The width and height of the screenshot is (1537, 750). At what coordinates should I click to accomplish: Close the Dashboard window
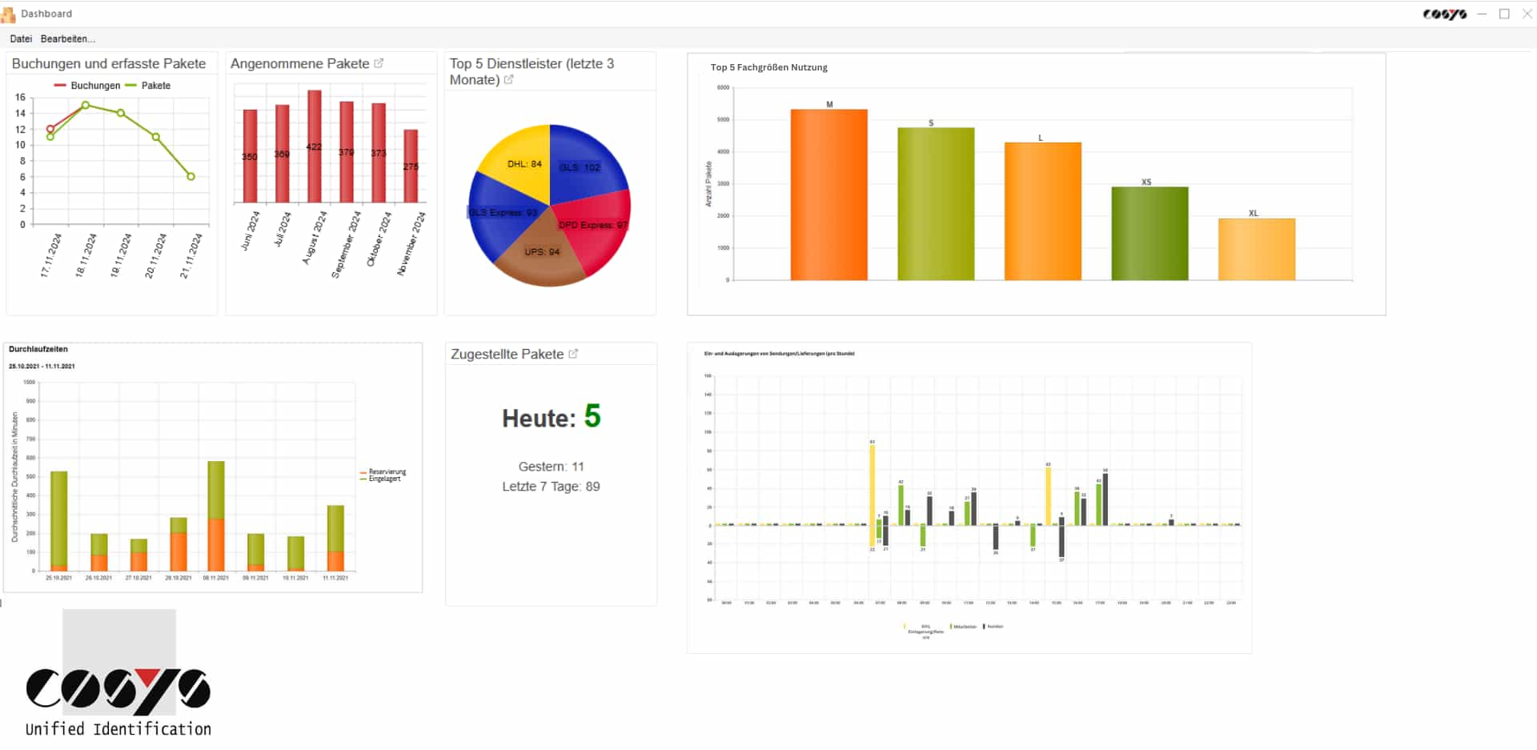pos(1527,14)
